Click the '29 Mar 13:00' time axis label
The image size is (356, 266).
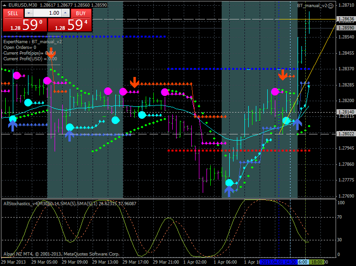click(105, 262)
